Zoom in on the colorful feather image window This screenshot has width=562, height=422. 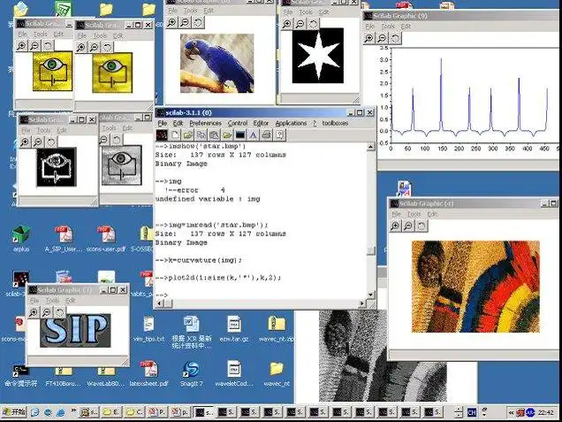[395, 226]
